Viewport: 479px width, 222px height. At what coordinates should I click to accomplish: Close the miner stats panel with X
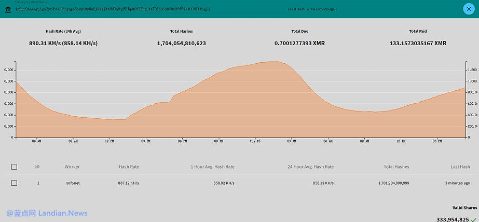(x=467, y=8)
